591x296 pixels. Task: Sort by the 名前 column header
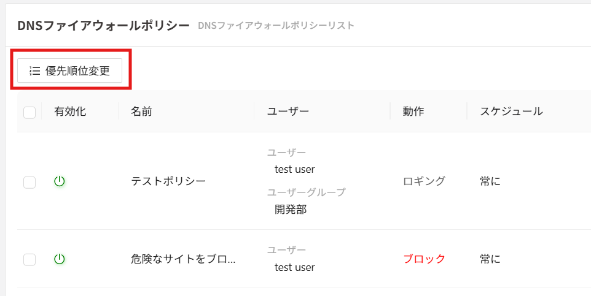tap(141, 112)
